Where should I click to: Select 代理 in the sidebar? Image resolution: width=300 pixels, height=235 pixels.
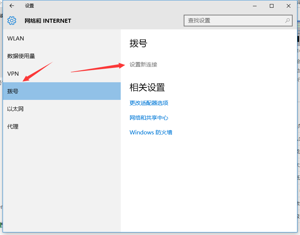61,126
